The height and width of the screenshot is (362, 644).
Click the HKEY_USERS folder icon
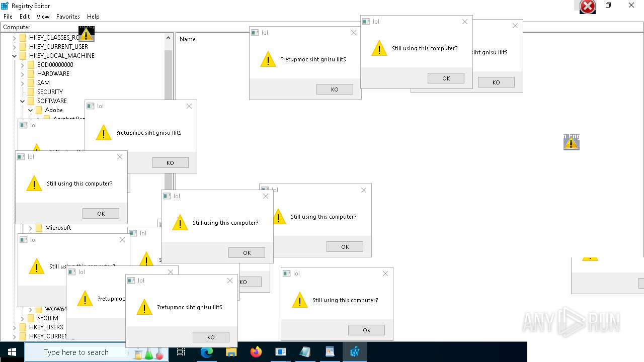tap(23, 327)
